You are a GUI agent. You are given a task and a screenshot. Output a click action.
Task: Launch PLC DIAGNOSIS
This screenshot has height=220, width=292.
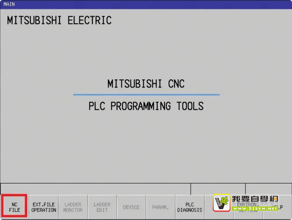pos(190,207)
